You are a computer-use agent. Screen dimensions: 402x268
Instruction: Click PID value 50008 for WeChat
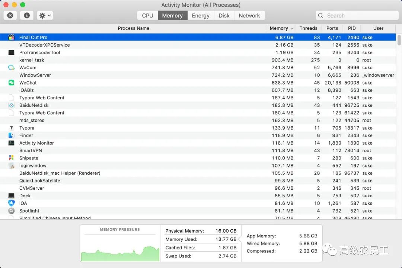352,83
